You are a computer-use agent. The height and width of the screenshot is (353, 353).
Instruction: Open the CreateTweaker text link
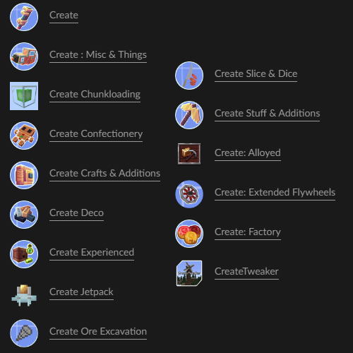click(246, 272)
